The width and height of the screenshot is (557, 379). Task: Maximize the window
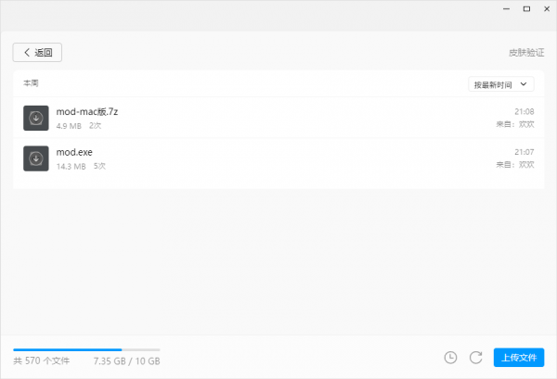526,9
